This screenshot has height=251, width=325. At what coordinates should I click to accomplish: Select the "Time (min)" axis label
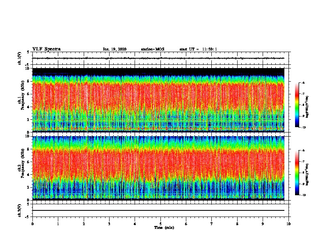point(164,228)
